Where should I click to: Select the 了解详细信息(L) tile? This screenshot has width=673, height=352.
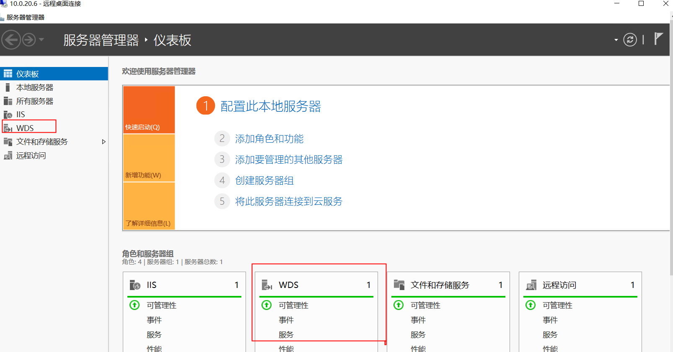coord(149,206)
